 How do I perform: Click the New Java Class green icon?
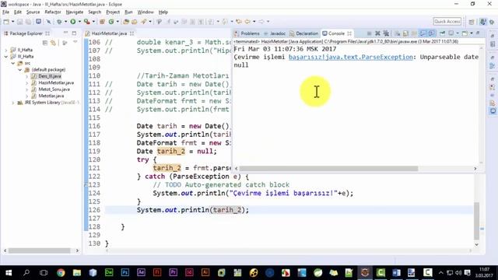(x=111, y=22)
